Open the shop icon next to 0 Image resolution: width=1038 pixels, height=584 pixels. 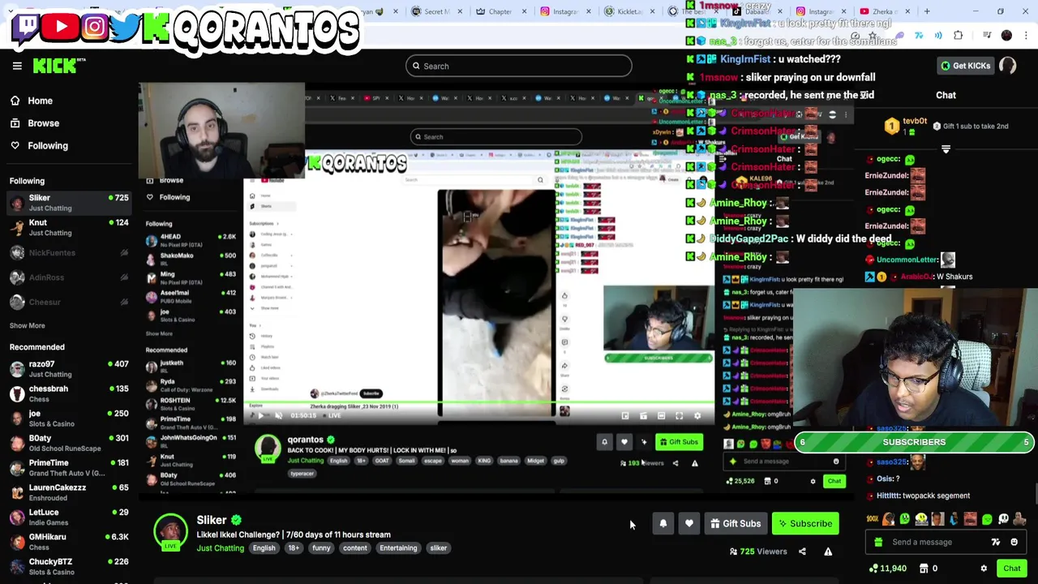pyautogui.click(x=924, y=569)
